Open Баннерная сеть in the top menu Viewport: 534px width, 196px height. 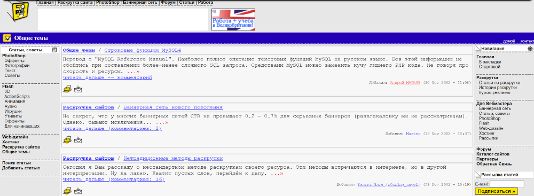click(140, 2)
